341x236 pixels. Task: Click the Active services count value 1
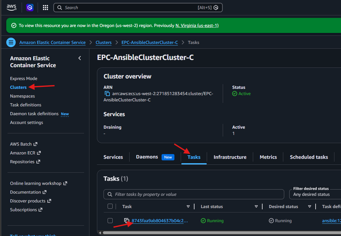[234, 133]
